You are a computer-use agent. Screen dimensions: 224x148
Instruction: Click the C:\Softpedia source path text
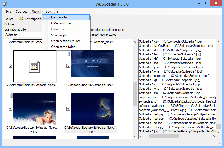(33, 19)
